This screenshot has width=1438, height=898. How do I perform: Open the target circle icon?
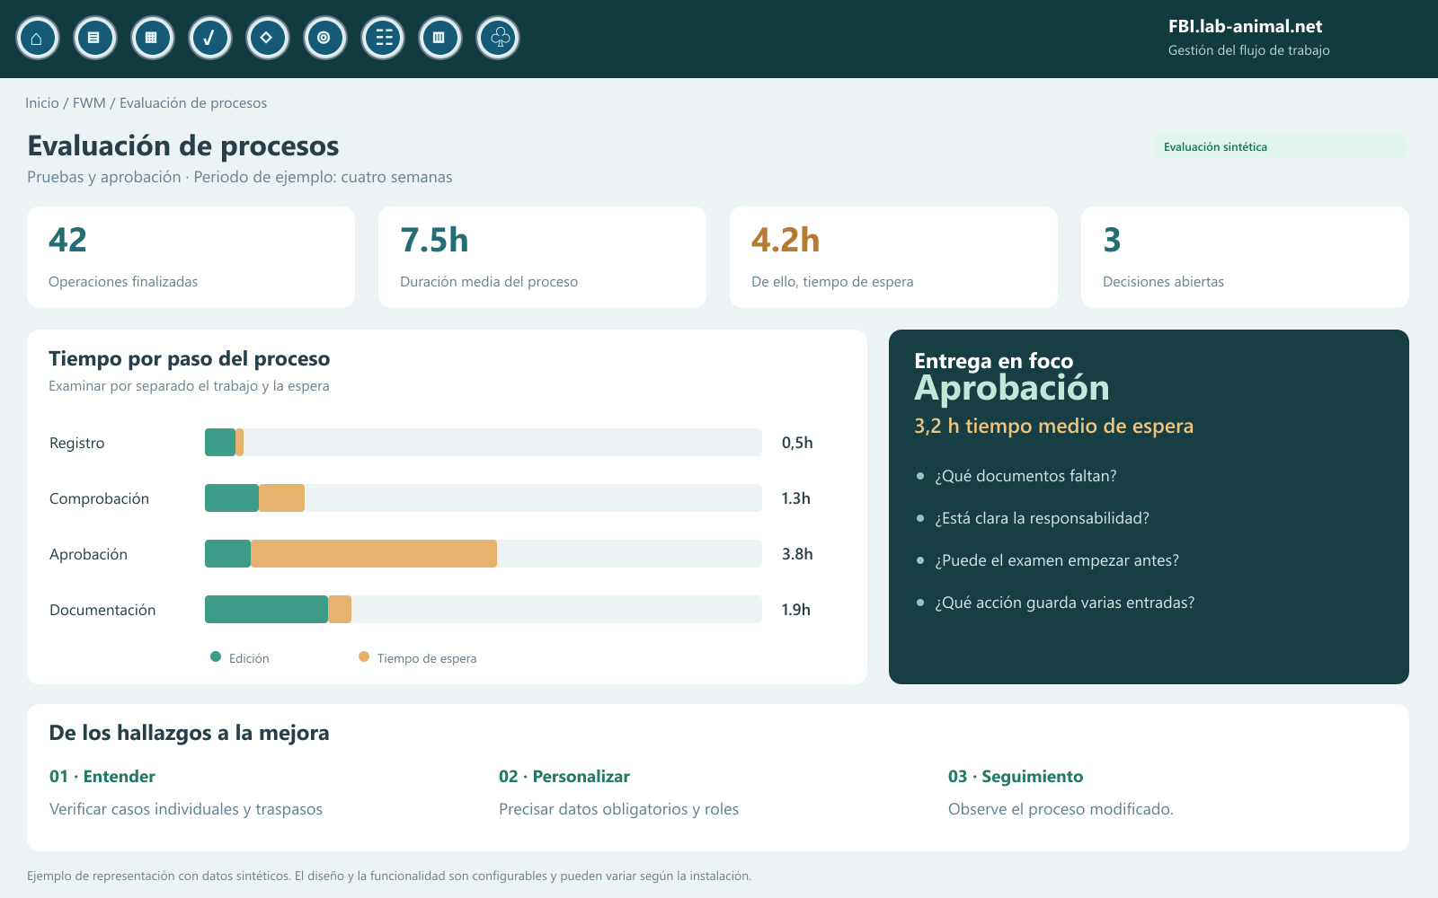(324, 39)
